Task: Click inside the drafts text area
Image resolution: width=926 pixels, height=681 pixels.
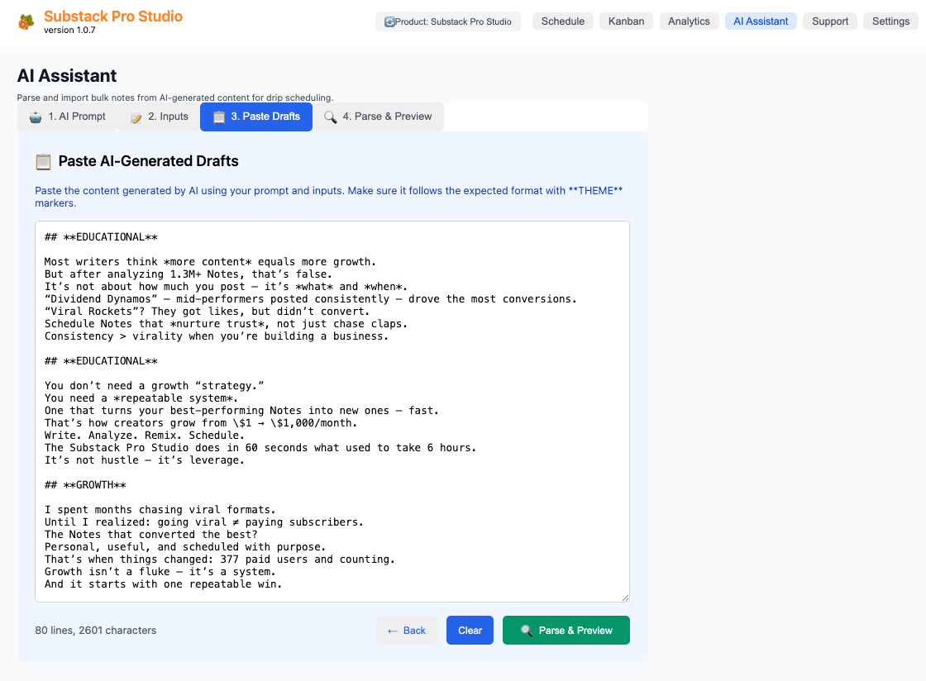Action: click(332, 412)
